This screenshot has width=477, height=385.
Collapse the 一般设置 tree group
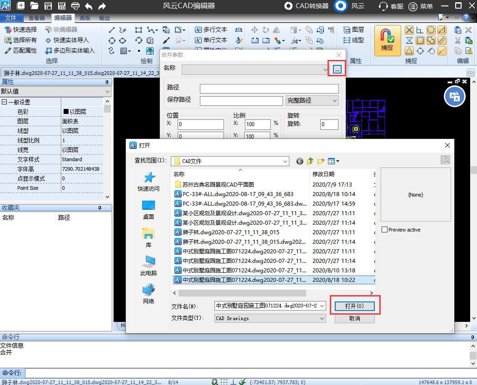tap(4, 102)
